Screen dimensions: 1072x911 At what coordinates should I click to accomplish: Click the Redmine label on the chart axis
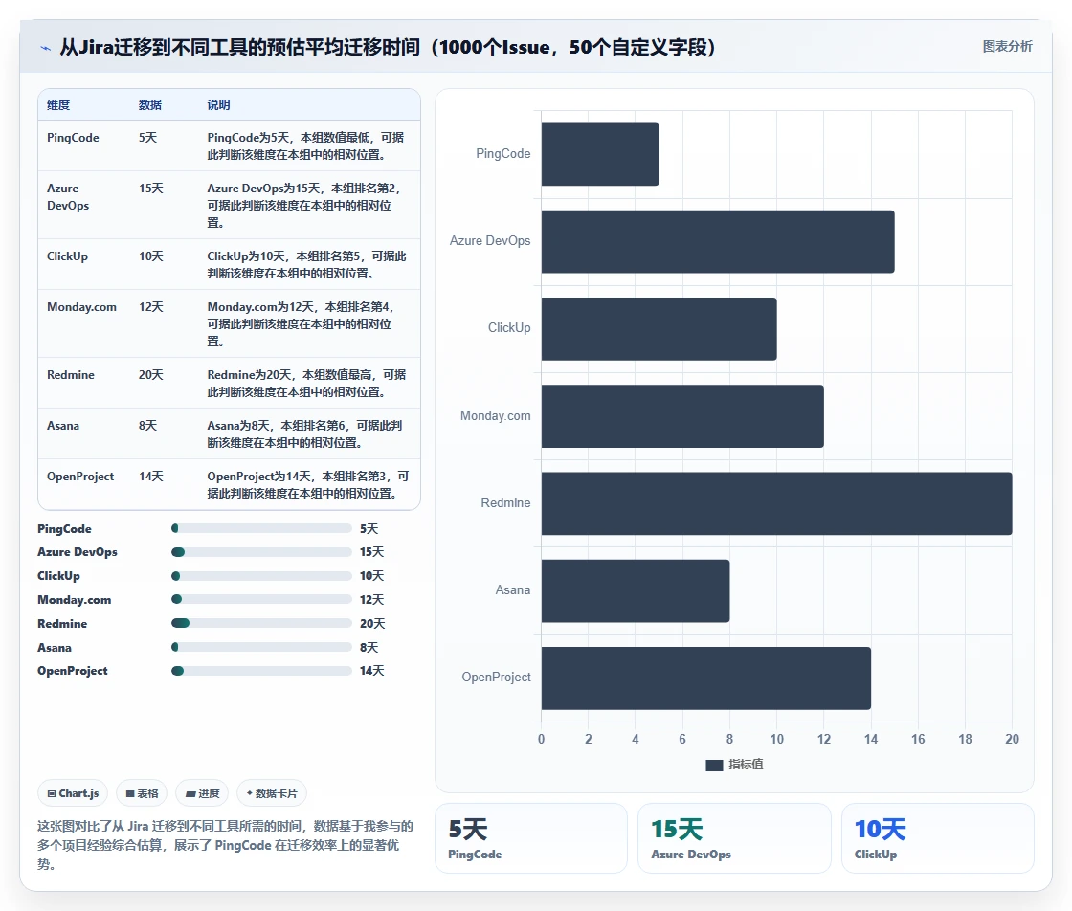(505, 503)
